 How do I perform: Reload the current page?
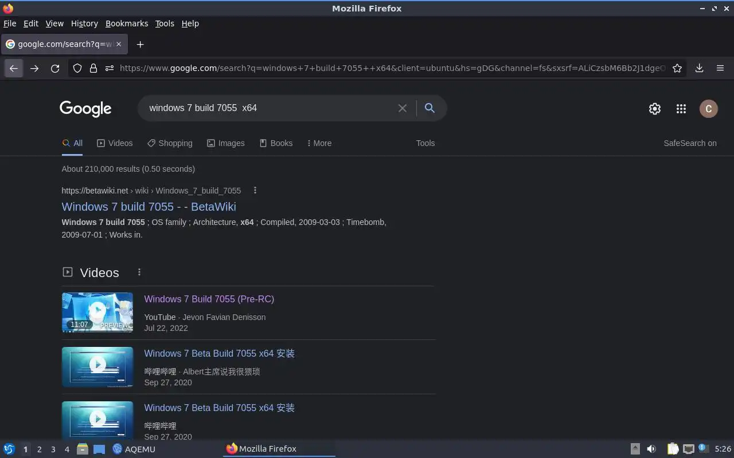pyautogui.click(x=55, y=68)
